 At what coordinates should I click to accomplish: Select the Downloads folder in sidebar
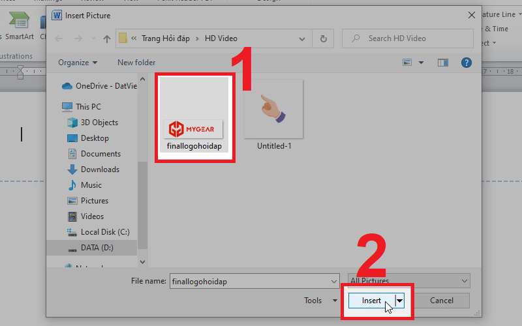coord(100,170)
